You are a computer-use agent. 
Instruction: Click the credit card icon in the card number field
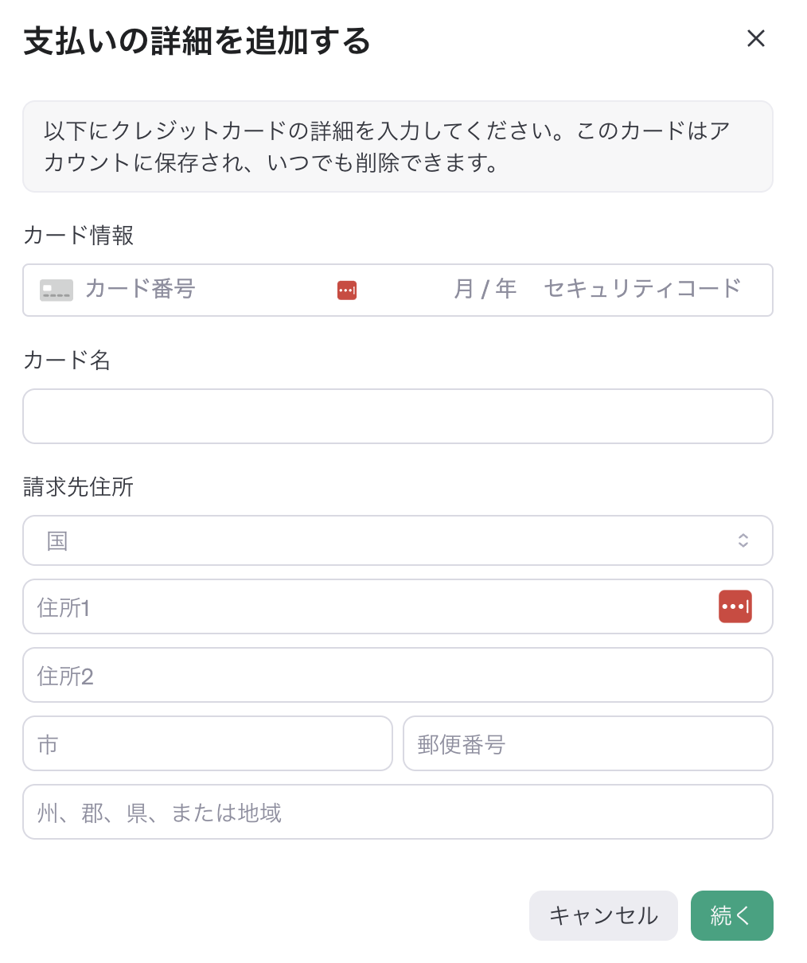pyautogui.click(x=55, y=290)
